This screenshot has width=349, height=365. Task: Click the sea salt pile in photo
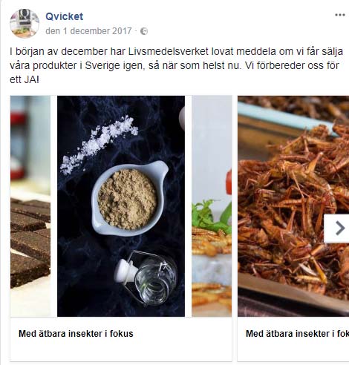tap(99, 145)
